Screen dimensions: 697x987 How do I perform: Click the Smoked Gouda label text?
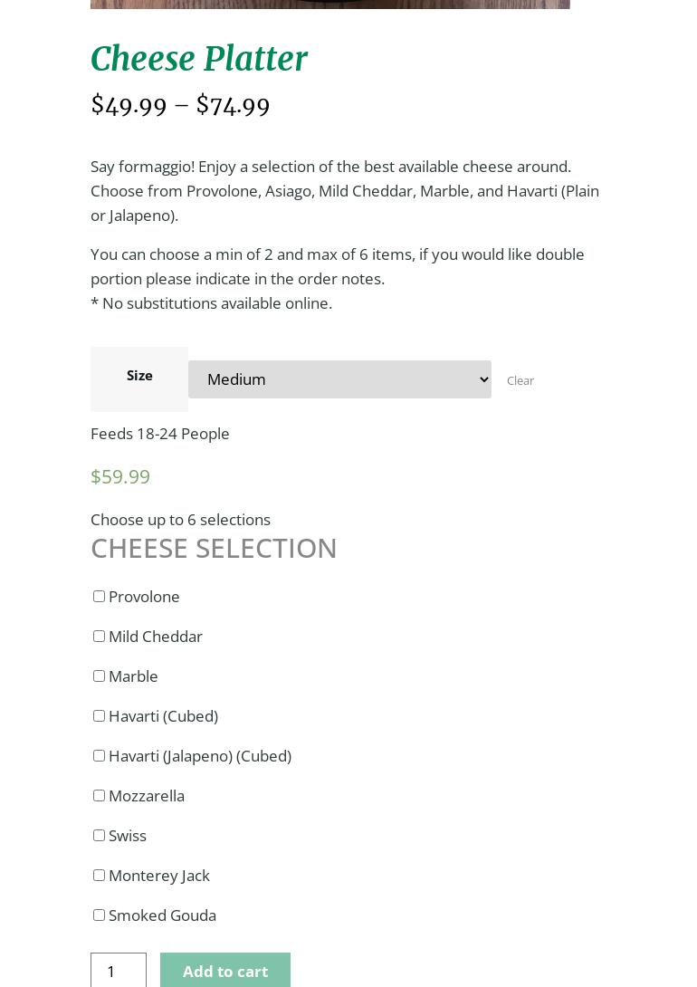coord(162,915)
